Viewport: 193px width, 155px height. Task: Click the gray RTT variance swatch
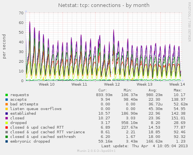click(x=7, y=132)
